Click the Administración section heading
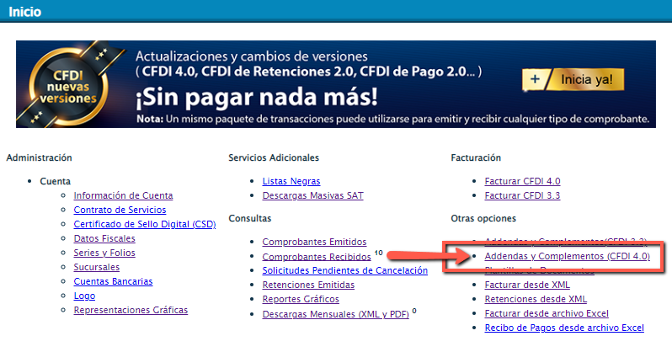Viewport: 672px width, 352px height. click(x=39, y=157)
